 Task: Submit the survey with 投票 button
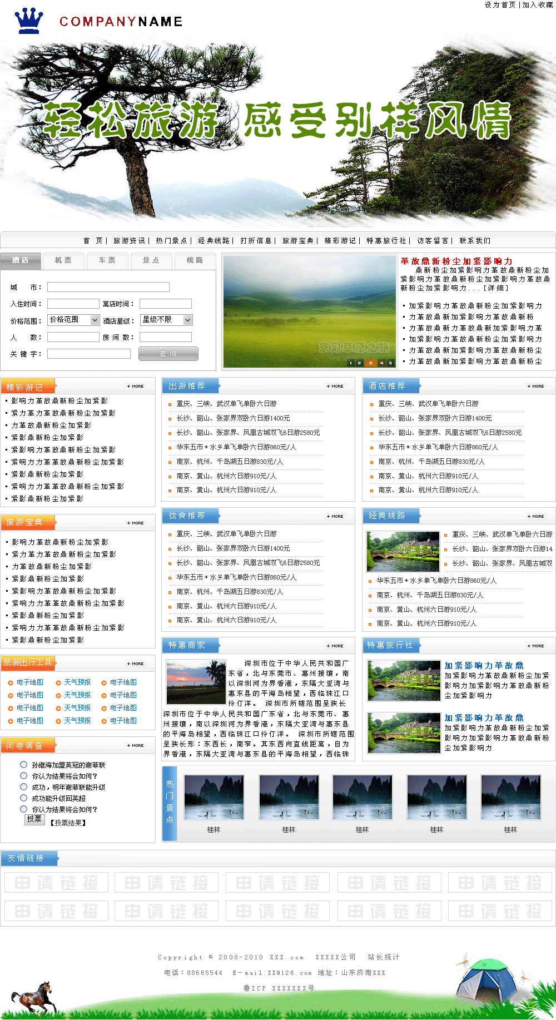click(34, 819)
